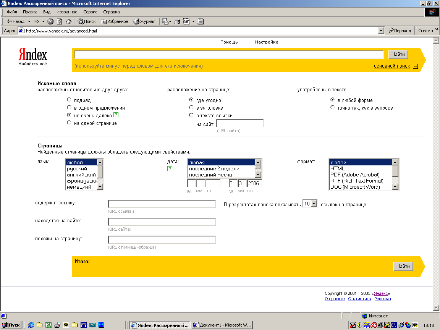Open the Файл menu

12,12
